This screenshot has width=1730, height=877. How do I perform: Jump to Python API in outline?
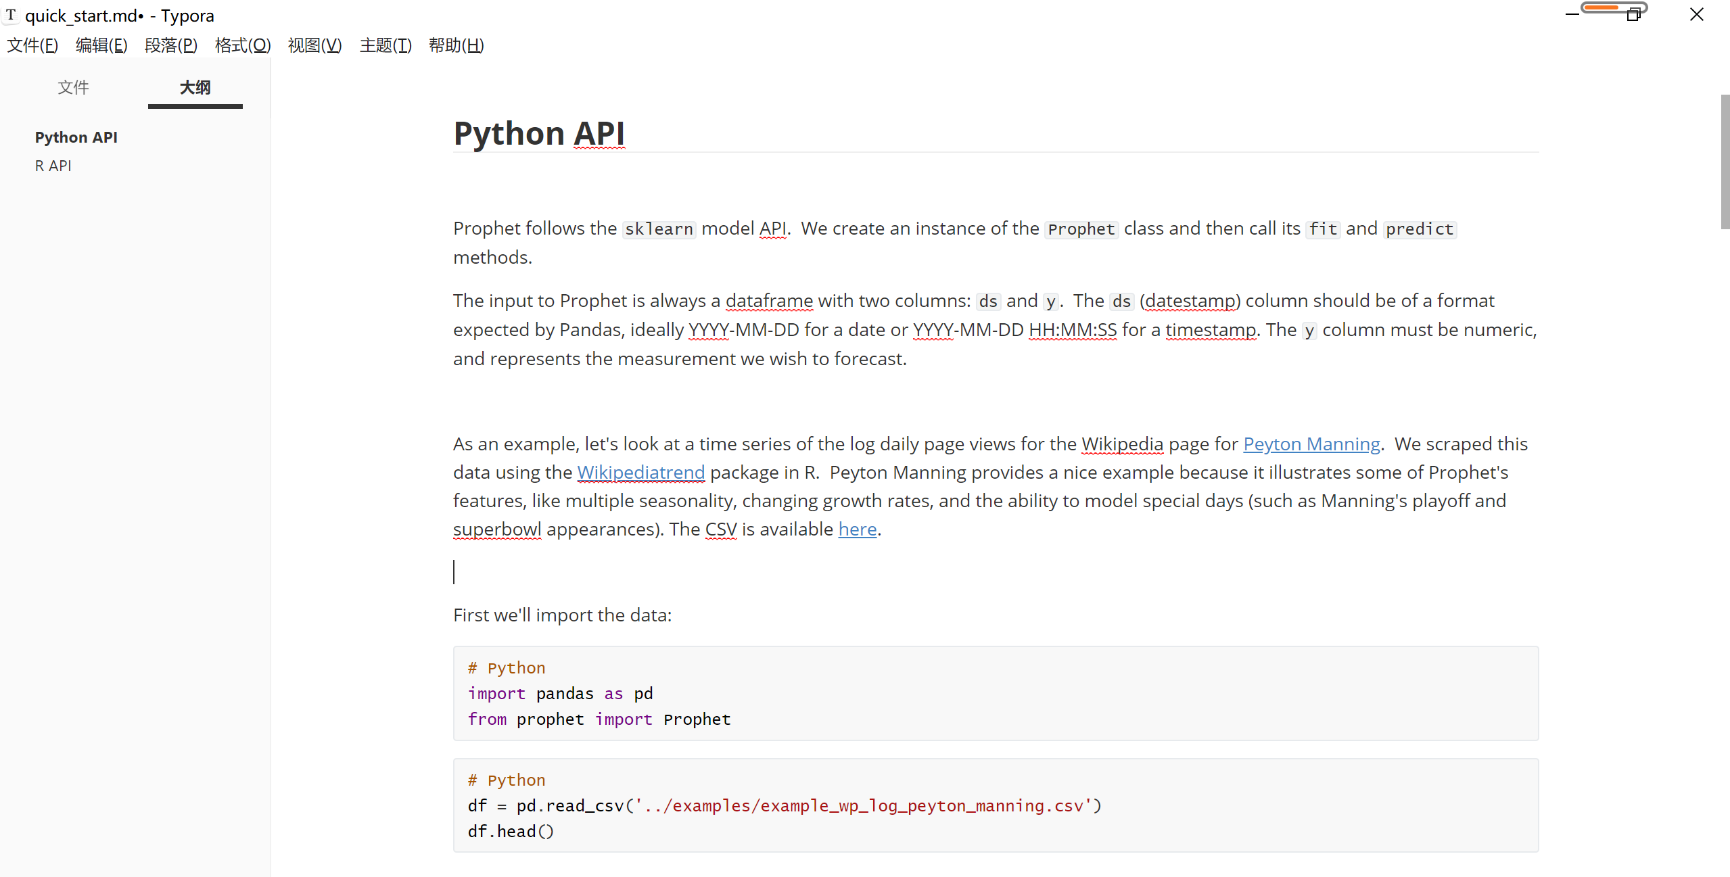coord(76,137)
